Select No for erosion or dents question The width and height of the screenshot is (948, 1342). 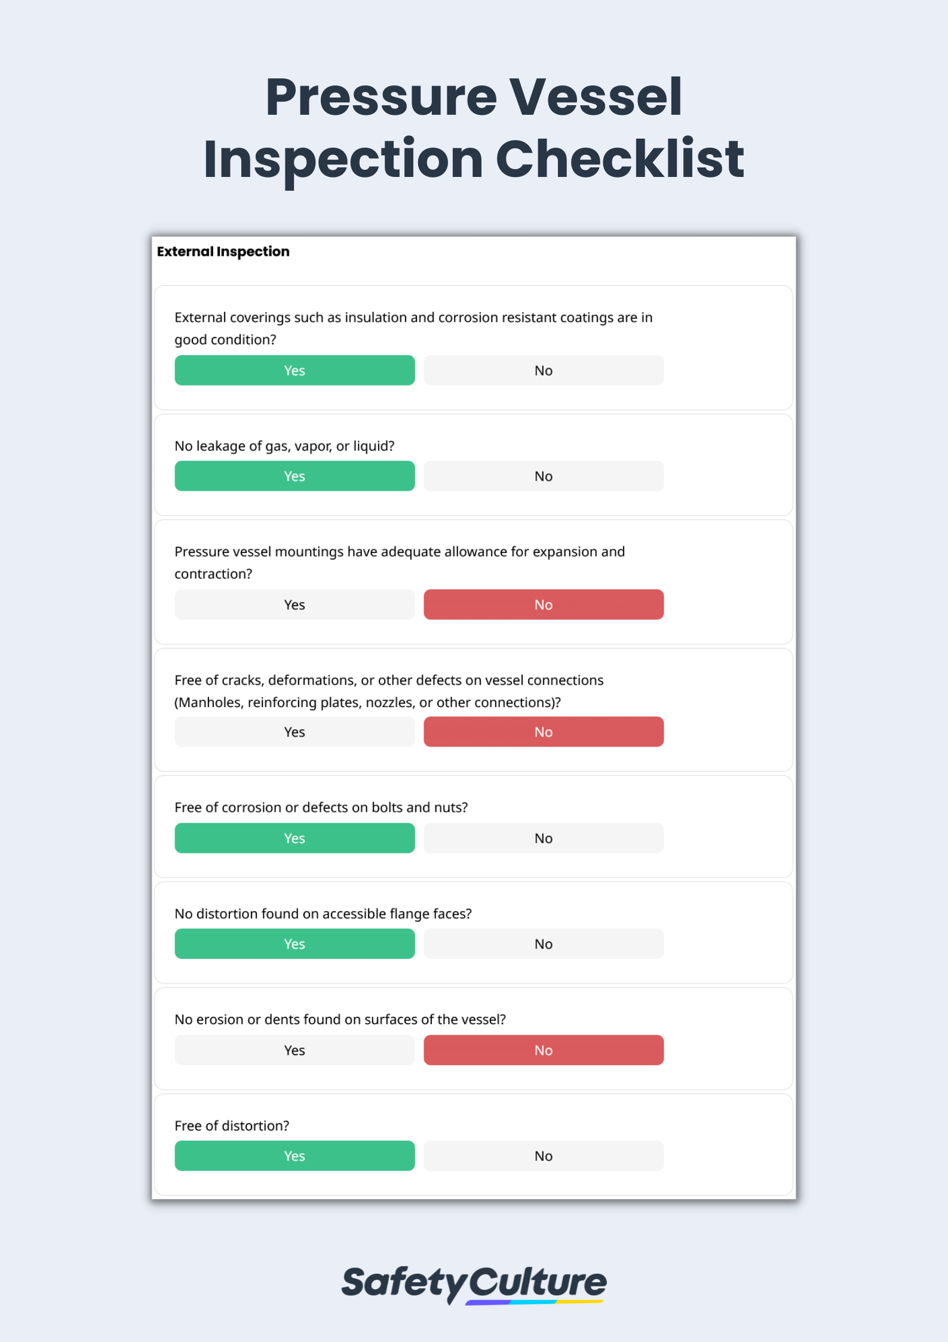coord(543,1050)
